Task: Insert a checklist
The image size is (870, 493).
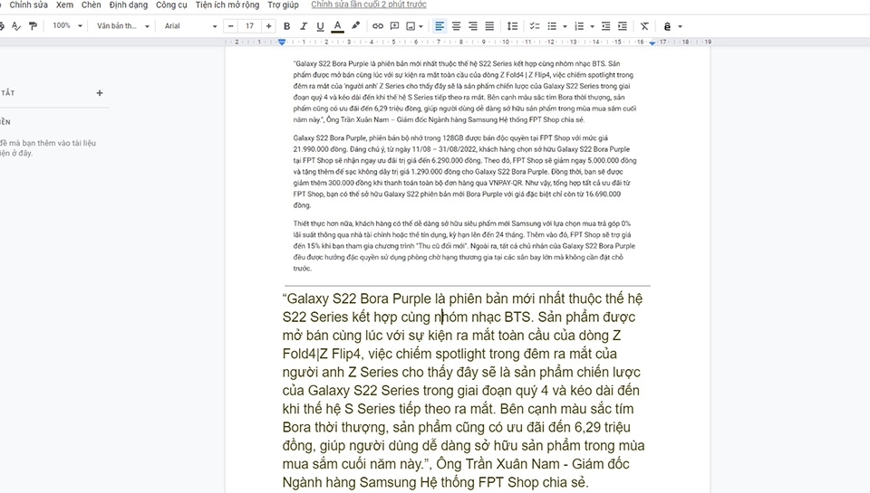Action: pyautogui.click(x=535, y=26)
